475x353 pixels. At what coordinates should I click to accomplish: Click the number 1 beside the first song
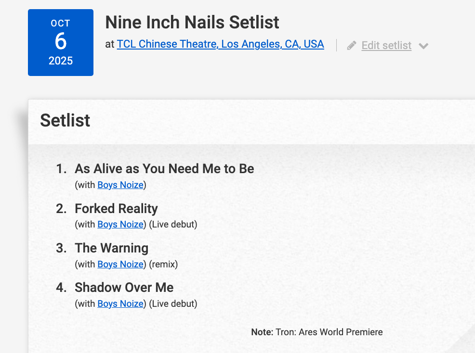point(61,169)
